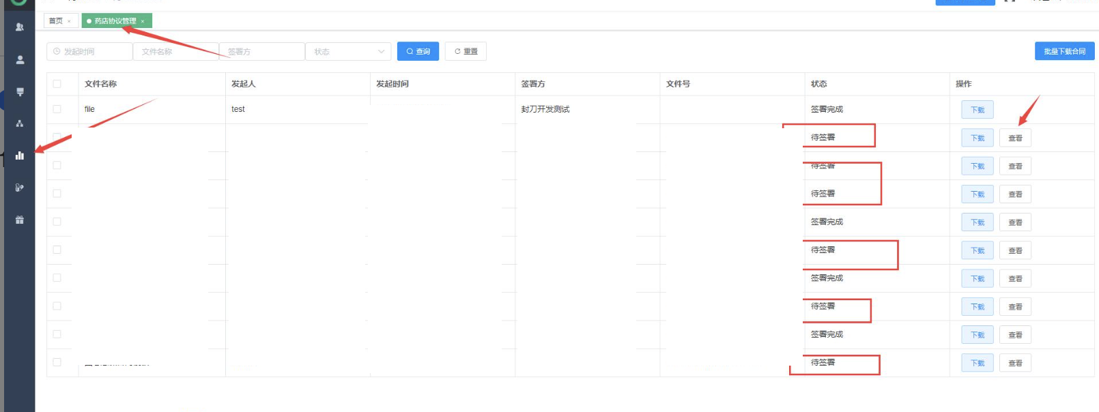Select the org-tree hierarchy sidebar icon

[20, 123]
